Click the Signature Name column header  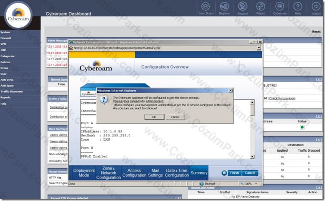point(257,192)
